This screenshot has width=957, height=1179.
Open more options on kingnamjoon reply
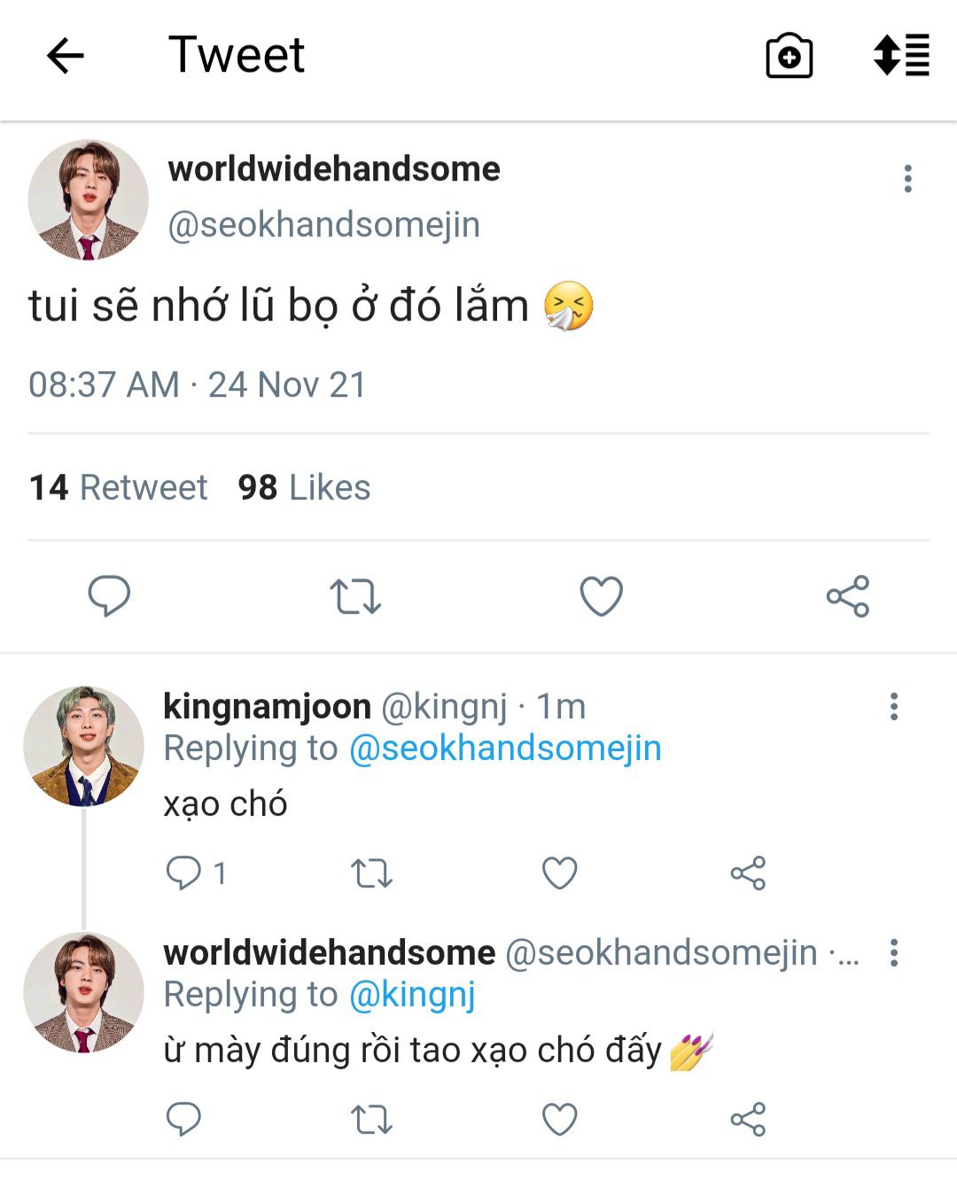coord(893,706)
